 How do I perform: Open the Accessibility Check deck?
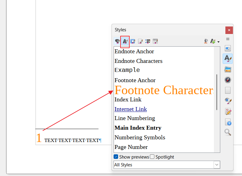click(x=228, y=122)
